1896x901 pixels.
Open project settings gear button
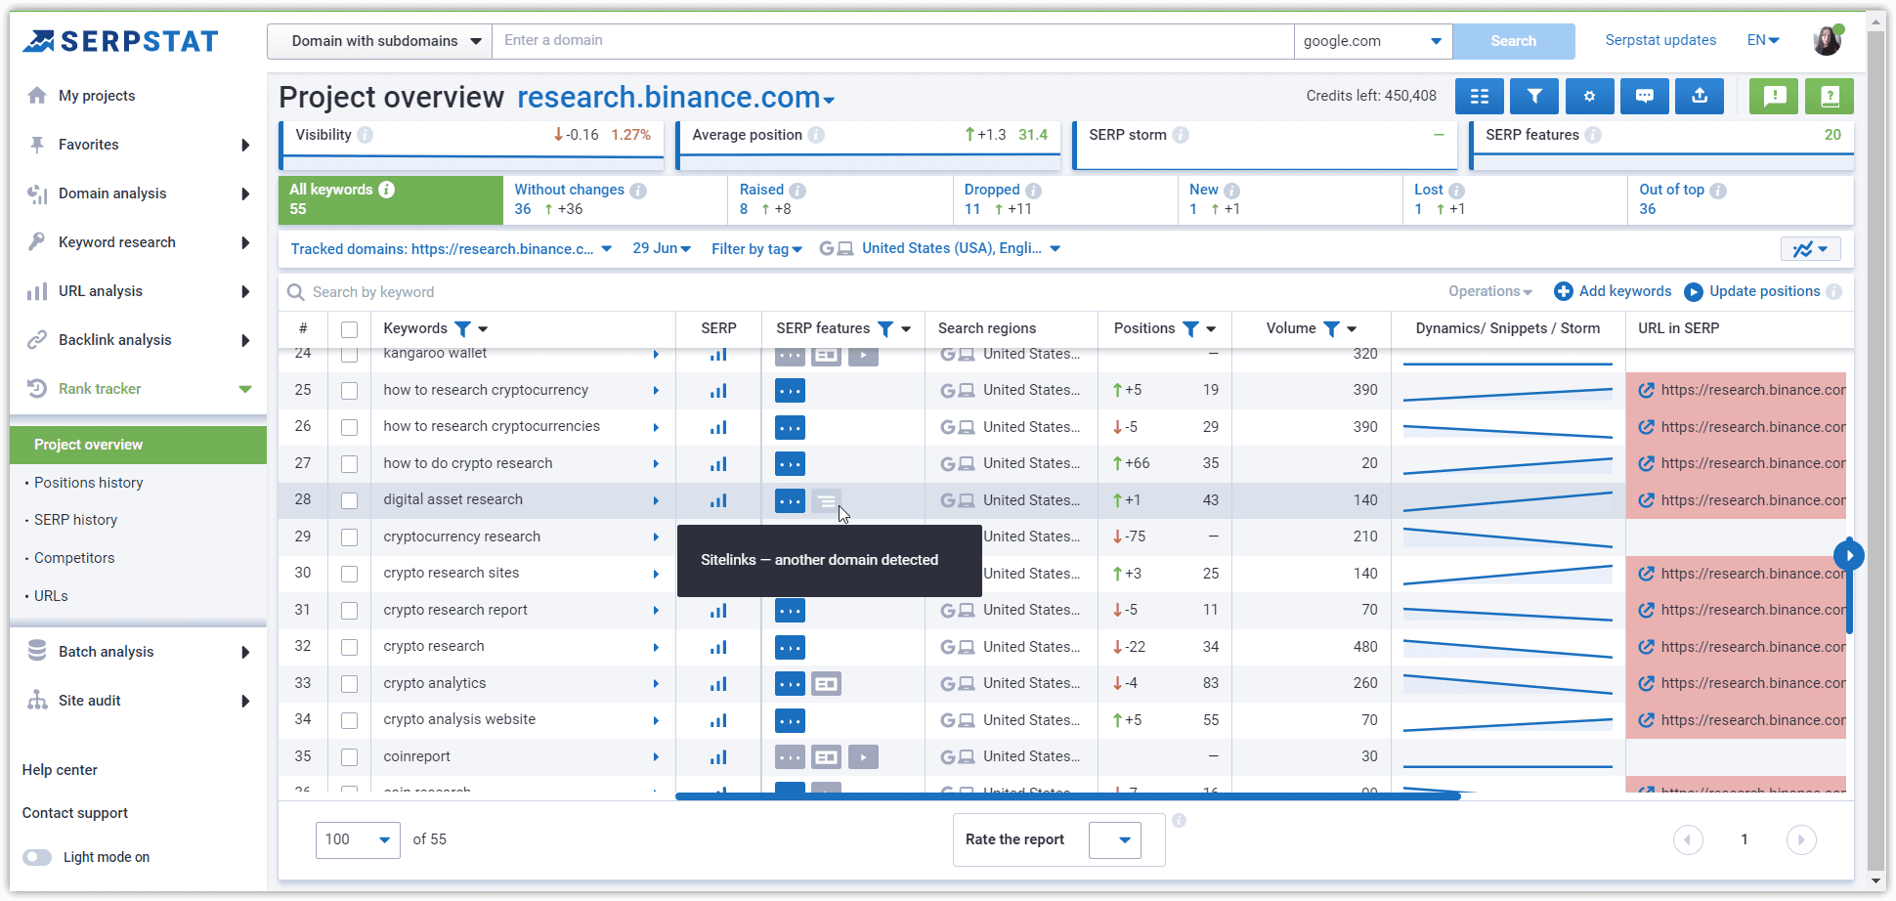(1589, 96)
